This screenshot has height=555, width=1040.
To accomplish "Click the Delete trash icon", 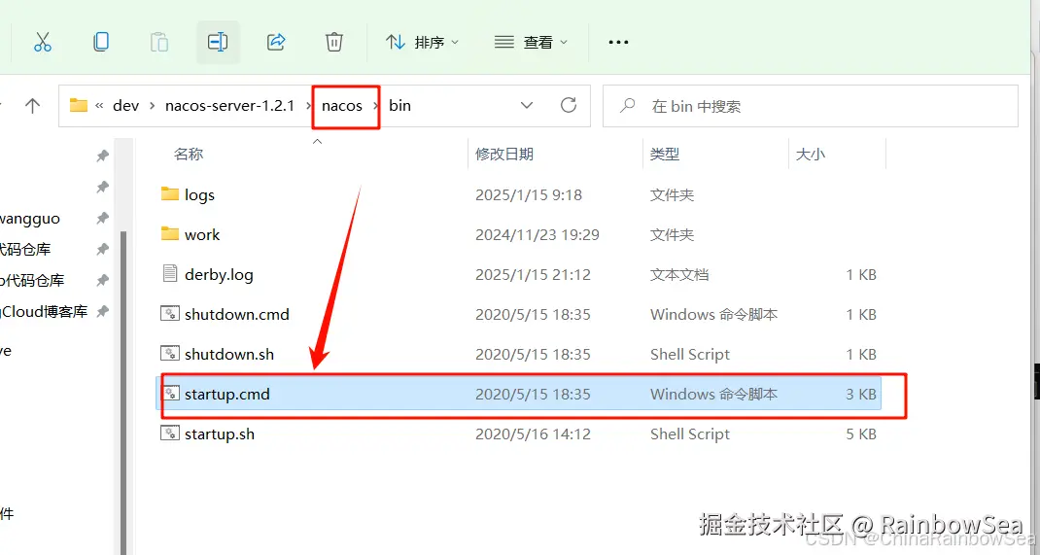I will [334, 42].
